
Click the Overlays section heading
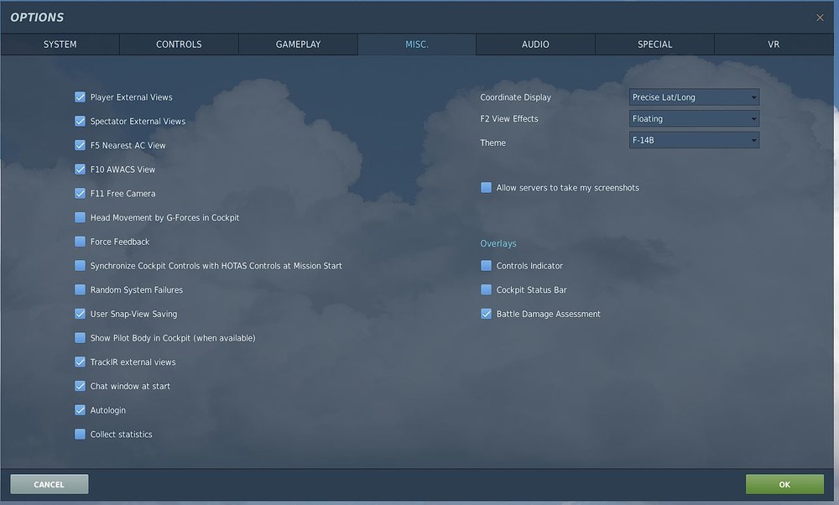tap(498, 243)
